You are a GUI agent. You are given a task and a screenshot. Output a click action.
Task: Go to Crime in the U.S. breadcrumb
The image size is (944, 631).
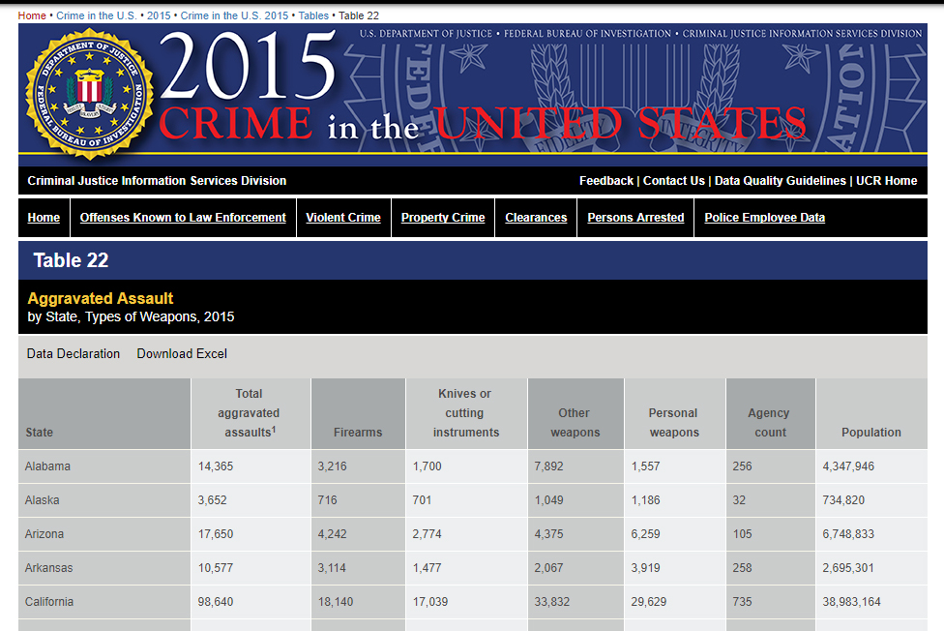[97, 15]
